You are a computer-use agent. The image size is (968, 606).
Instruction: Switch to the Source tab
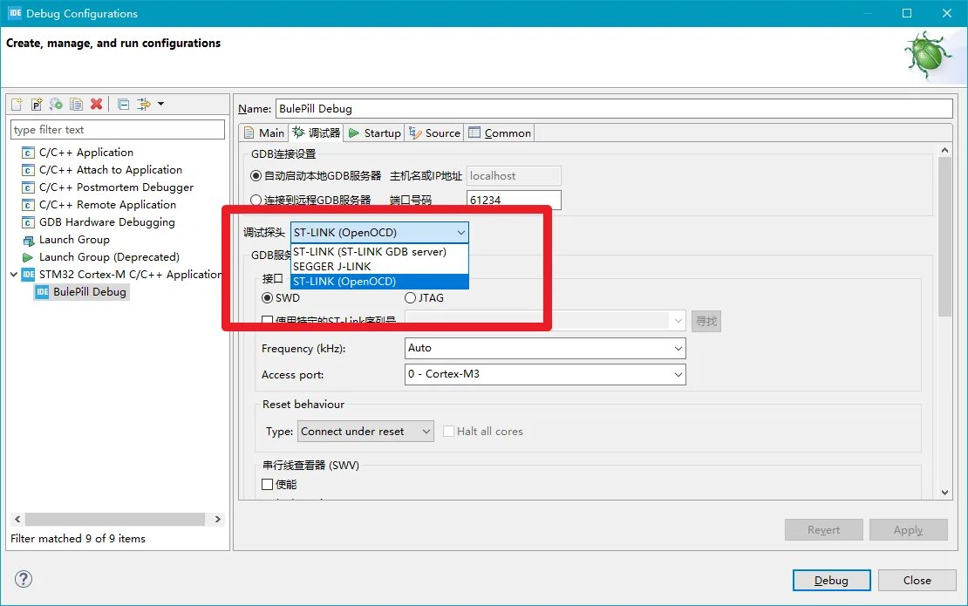click(434, 133)
